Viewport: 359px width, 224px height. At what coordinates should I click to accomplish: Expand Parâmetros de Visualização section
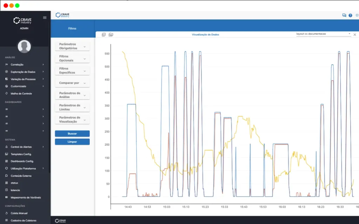pyautogui.click(x=72, y=120)
